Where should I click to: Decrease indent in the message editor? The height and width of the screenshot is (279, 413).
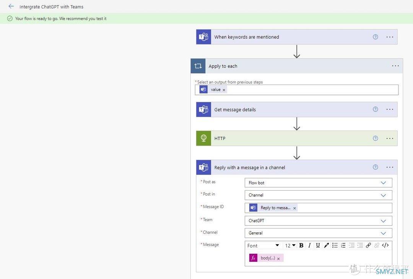pyautogui.click(x=352, y=245)
